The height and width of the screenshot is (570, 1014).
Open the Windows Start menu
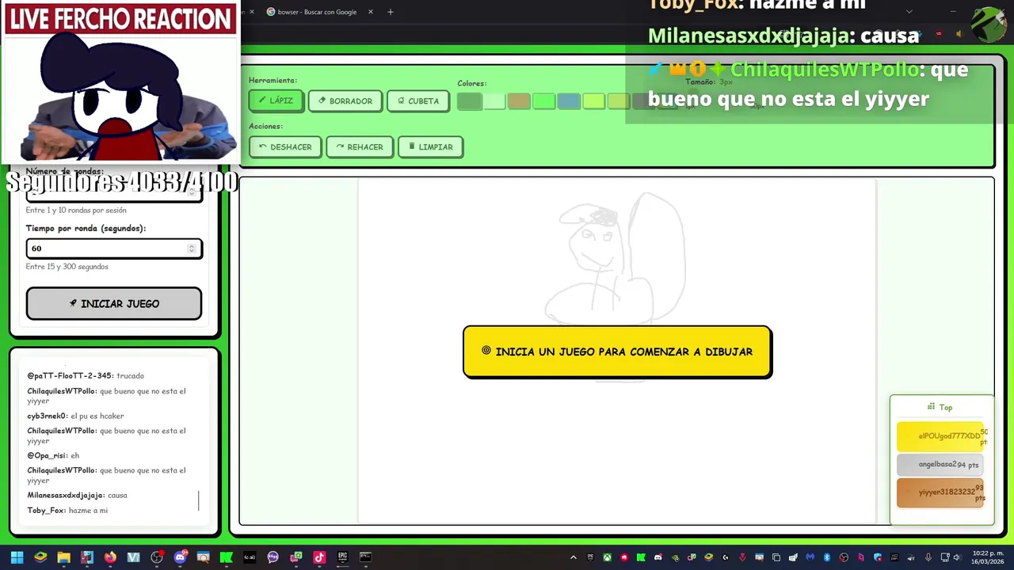click(17, 557)
